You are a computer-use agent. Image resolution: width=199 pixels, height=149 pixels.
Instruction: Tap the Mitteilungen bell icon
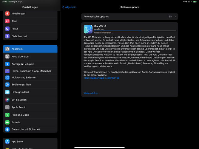coord(7,14)
